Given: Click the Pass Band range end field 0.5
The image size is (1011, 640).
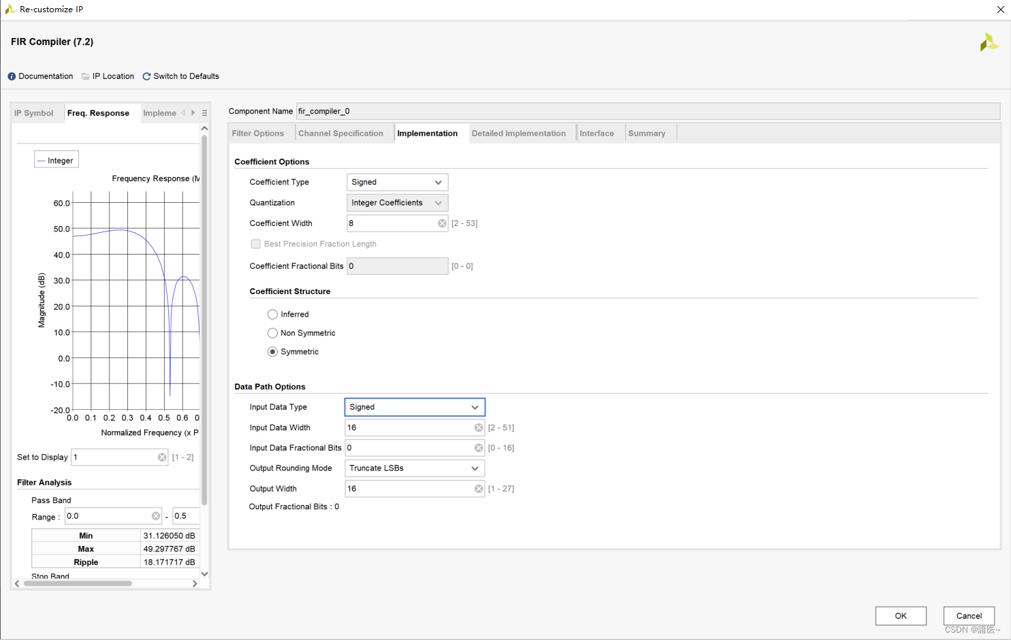Looking at the screenshot, I should tap(186, 516).
